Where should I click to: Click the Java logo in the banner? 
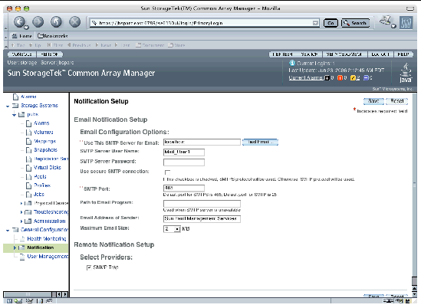406,73
